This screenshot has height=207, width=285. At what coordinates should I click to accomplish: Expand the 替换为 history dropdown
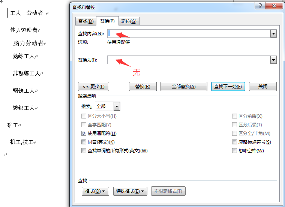[x=273, y=60]
